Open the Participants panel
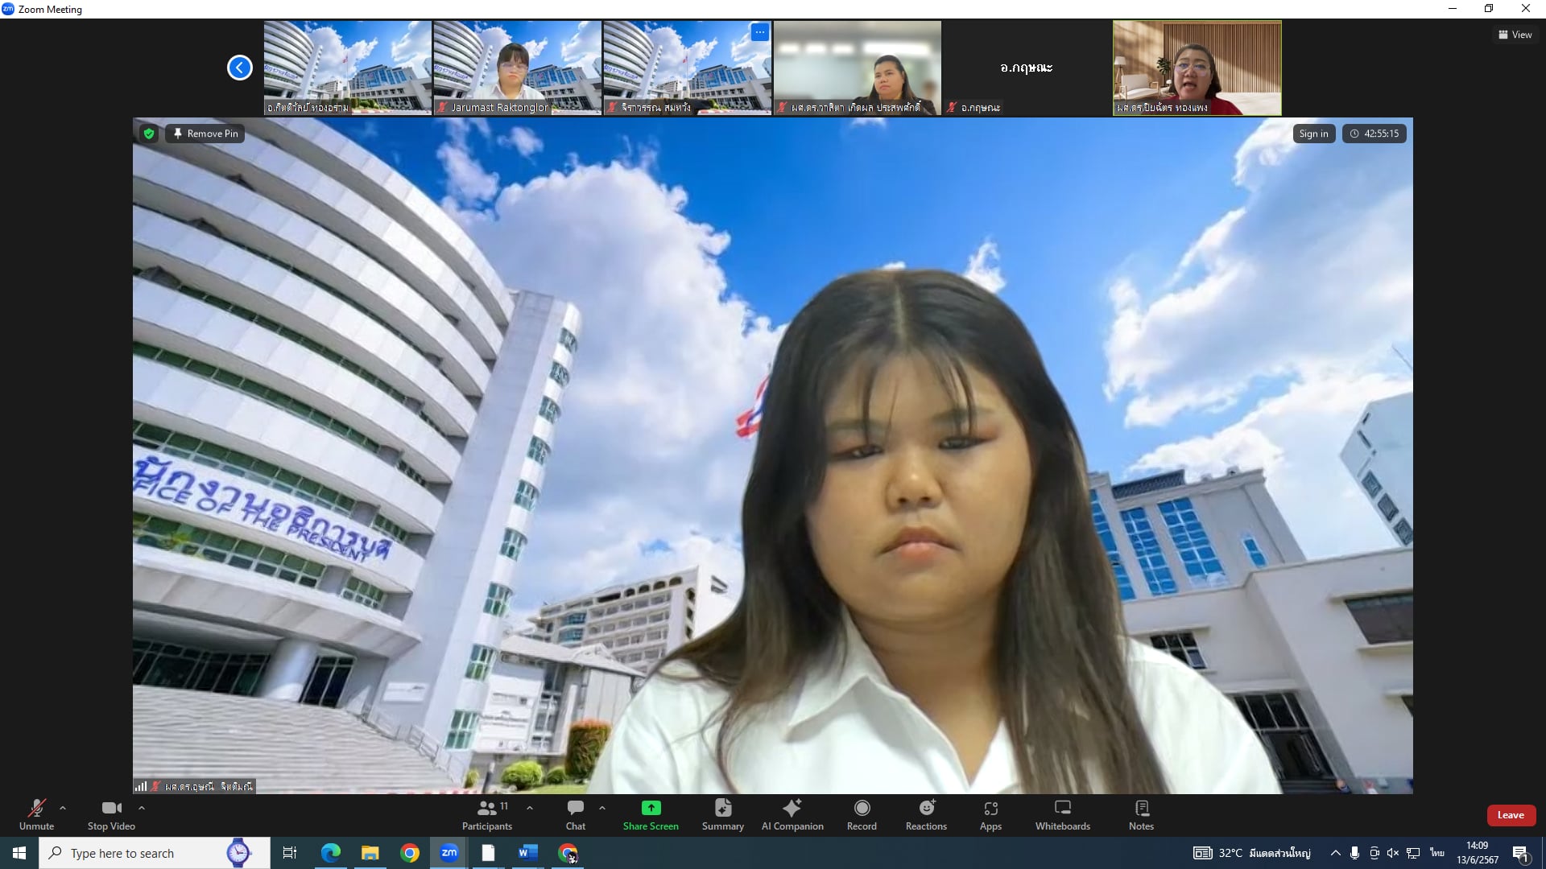This screenshot has width=1546, height=869. point(486,814)
